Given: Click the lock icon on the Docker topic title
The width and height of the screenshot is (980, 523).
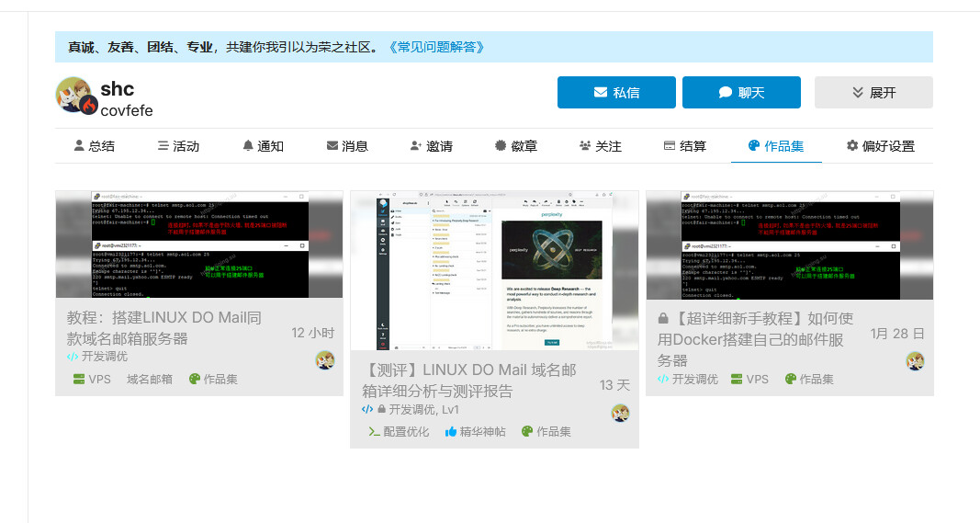Looking at the screenshot, I should pyautogui.click(x=663, y=318).
